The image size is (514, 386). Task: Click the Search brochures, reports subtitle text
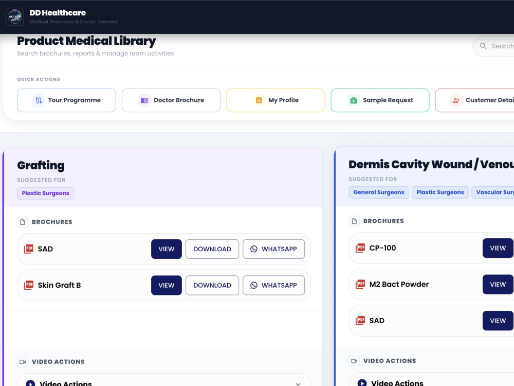[96, 54]
